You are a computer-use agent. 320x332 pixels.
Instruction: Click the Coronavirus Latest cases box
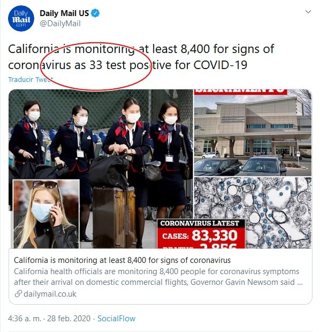click(201, 234)
